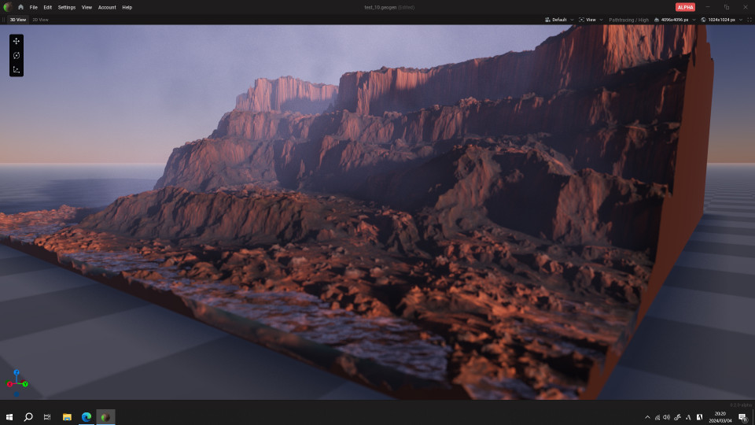This screenshot has width=755, height=425.
Task: Switch to the 2D View tab
Action: pyautogui.click(x=40, y=20)
